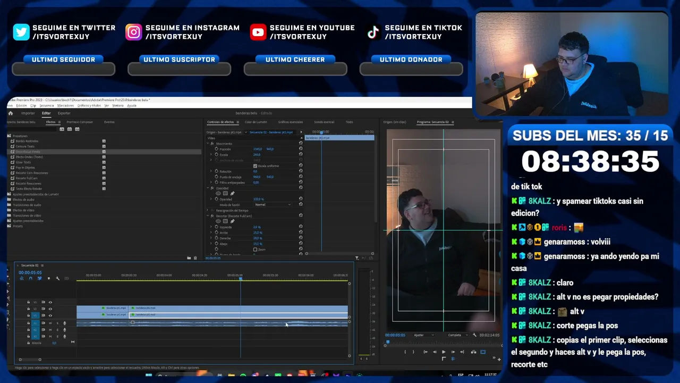Click the Mark In bracket button
This screenshot has width=680, height=383.
click(x=405, y=352)
